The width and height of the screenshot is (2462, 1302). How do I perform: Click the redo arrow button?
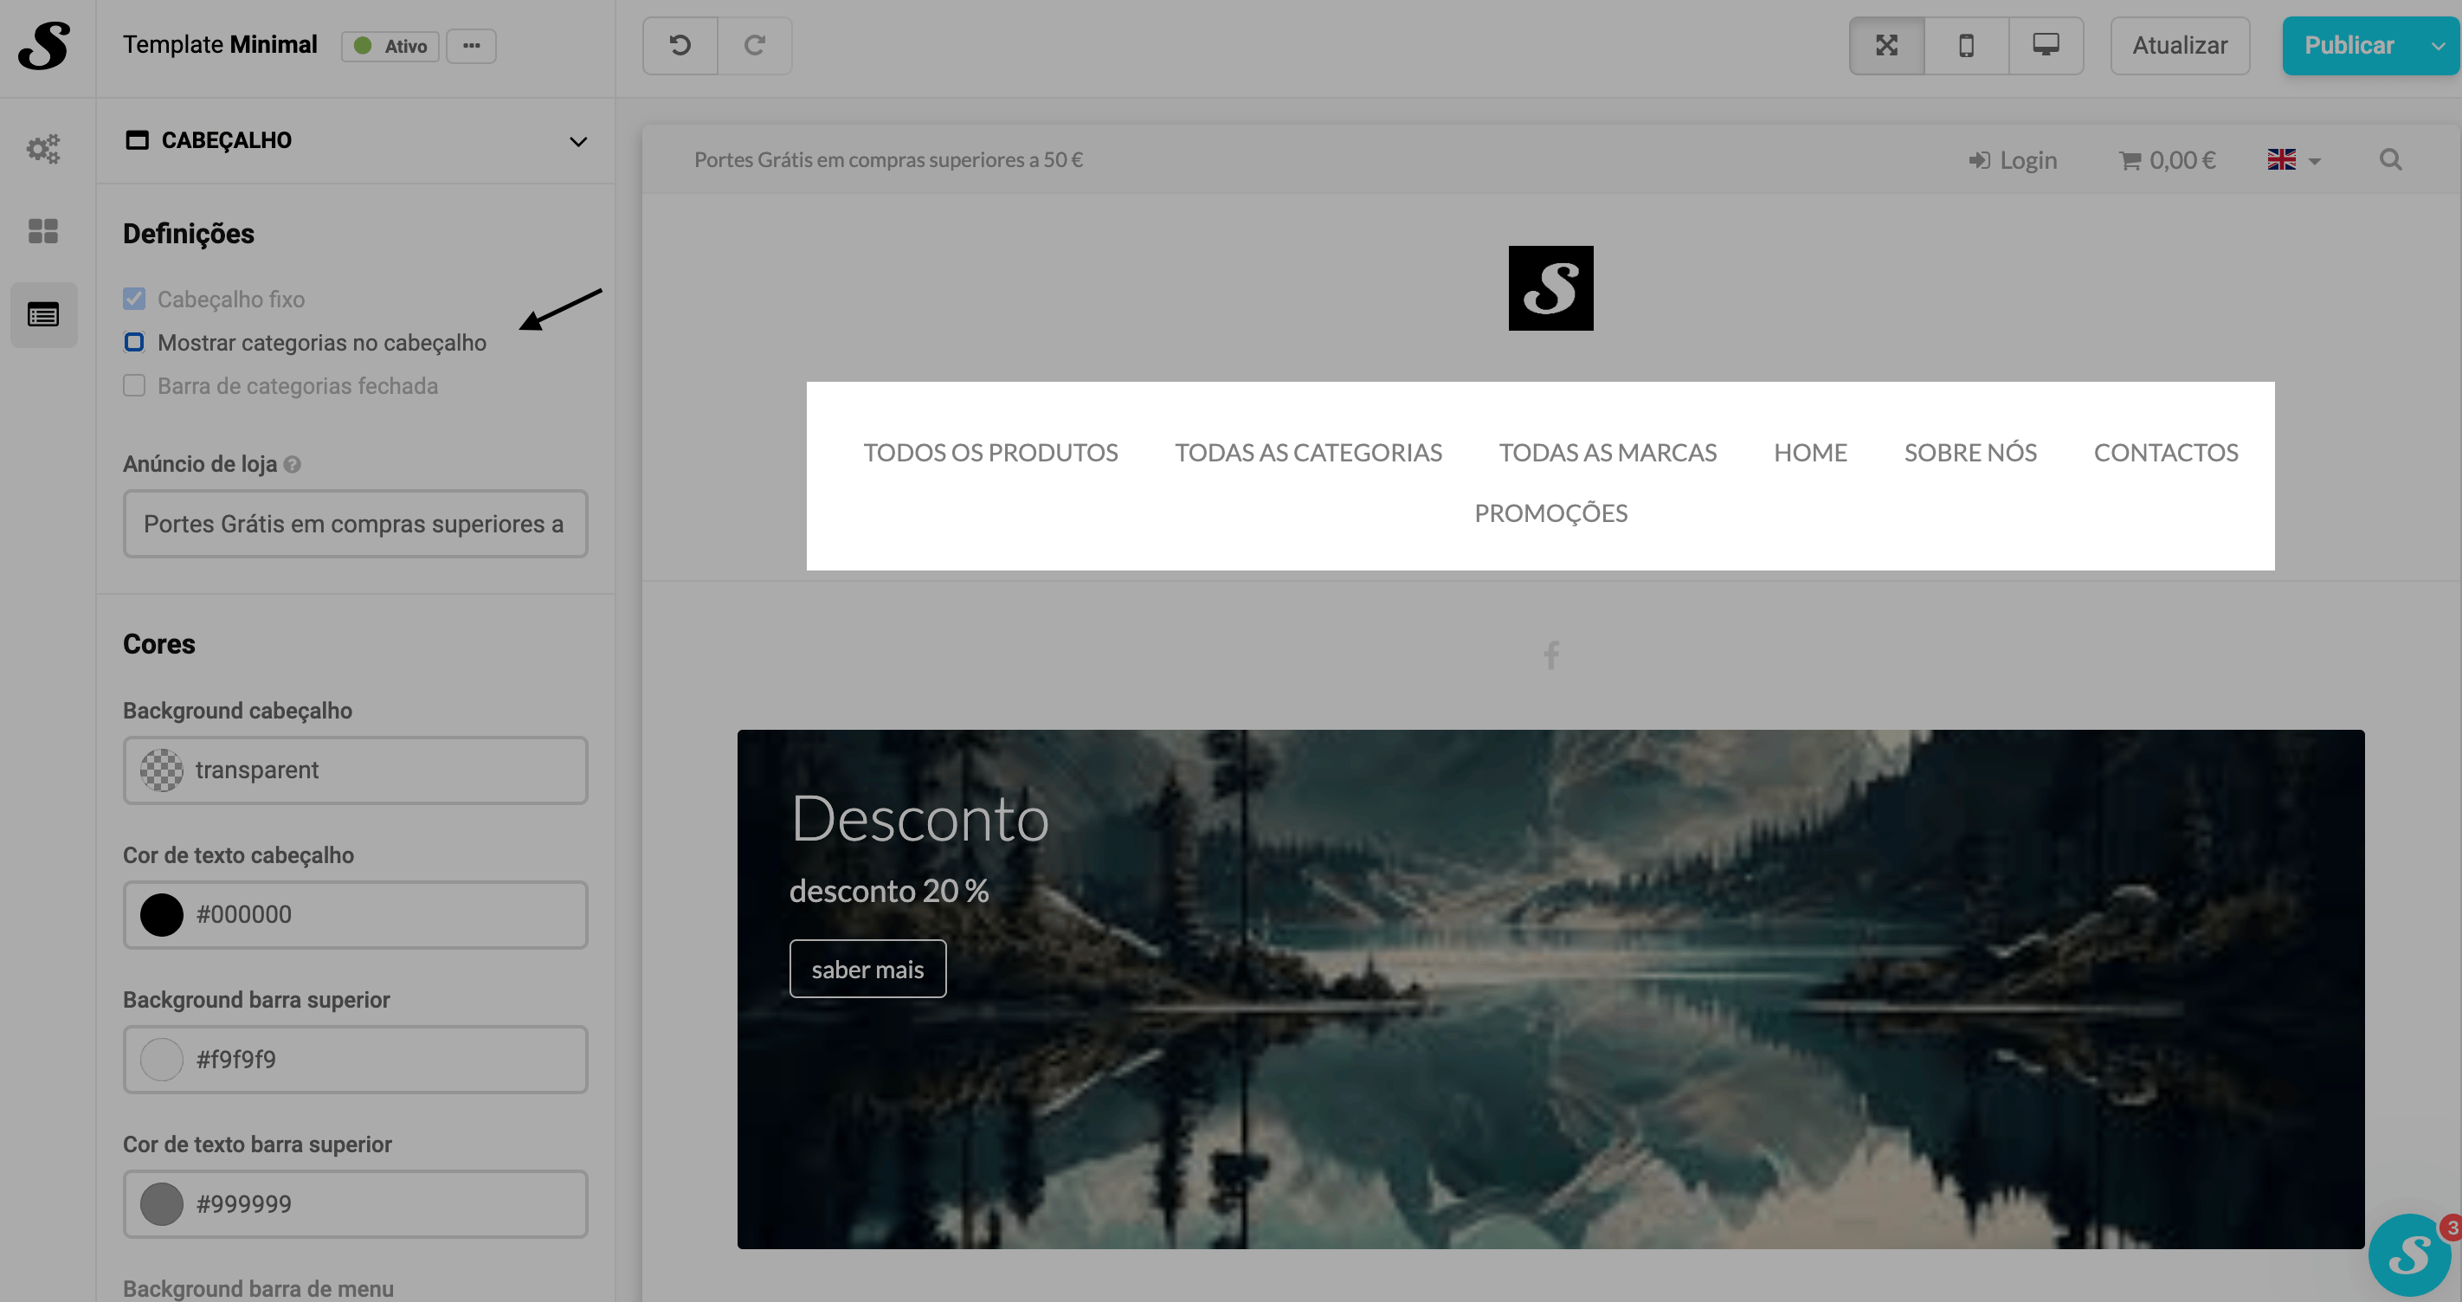[x=754, y=45]
